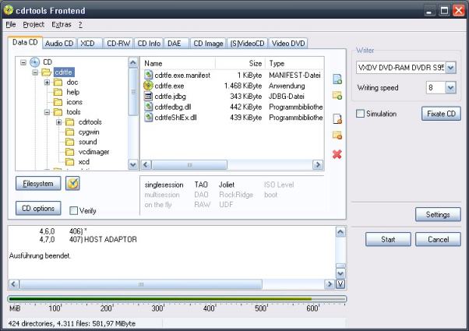Collapse the cdrtfe folder node
Viewport: 469px width, 331px height.
(x=35, y=72)
